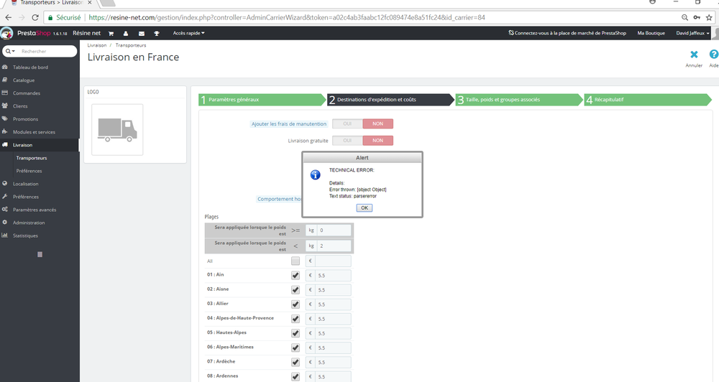719x382 pixels.
Task: Open the customer person icon in top bar
Action: 126,34
